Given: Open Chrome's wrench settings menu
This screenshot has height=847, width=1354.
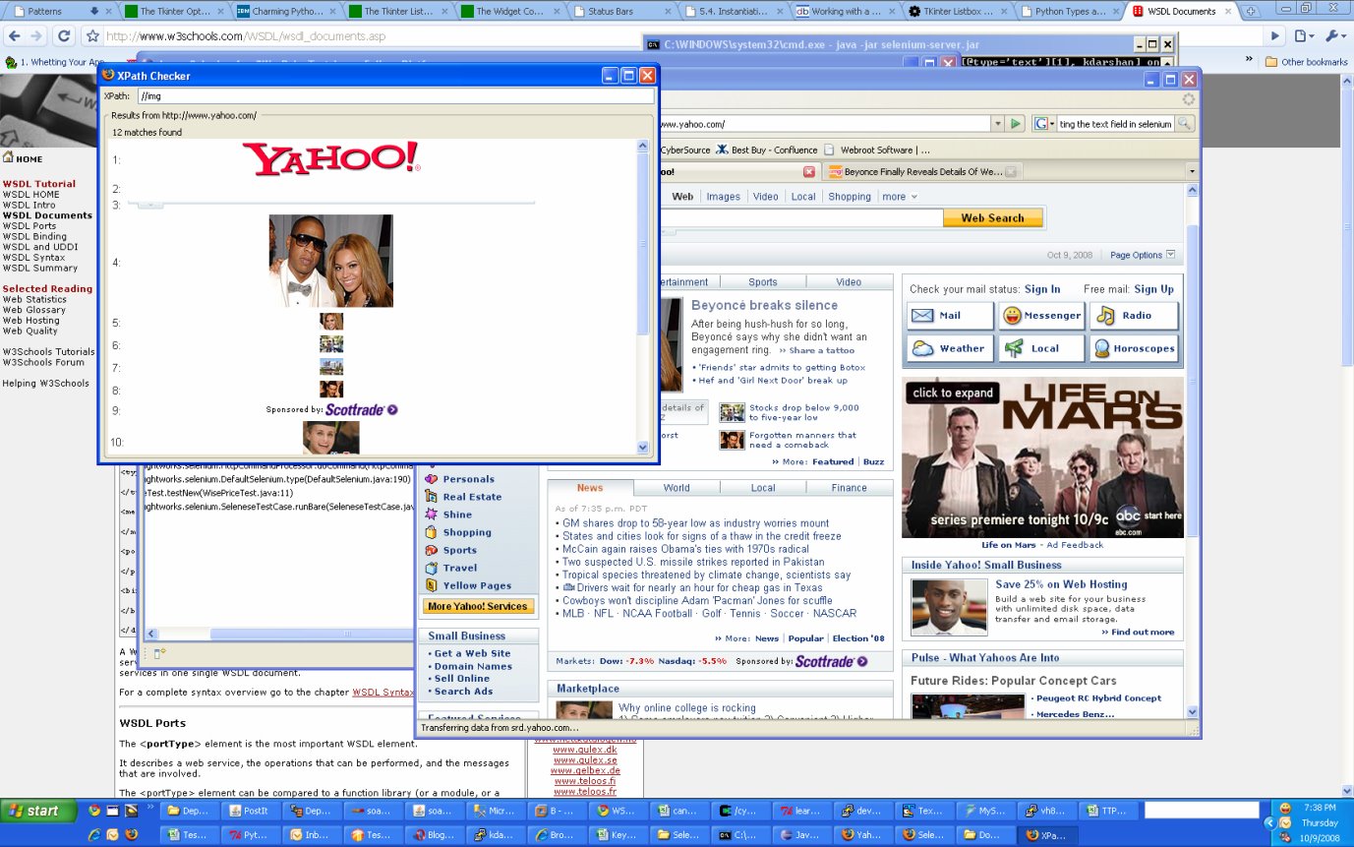Looking at the screenshot, I should [1334, 35].
